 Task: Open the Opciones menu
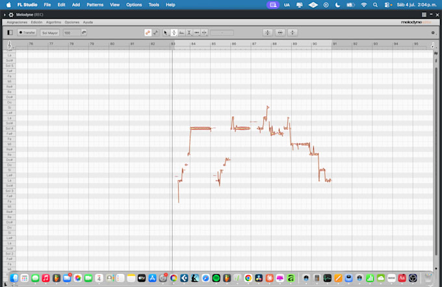(x=72, y=22)
